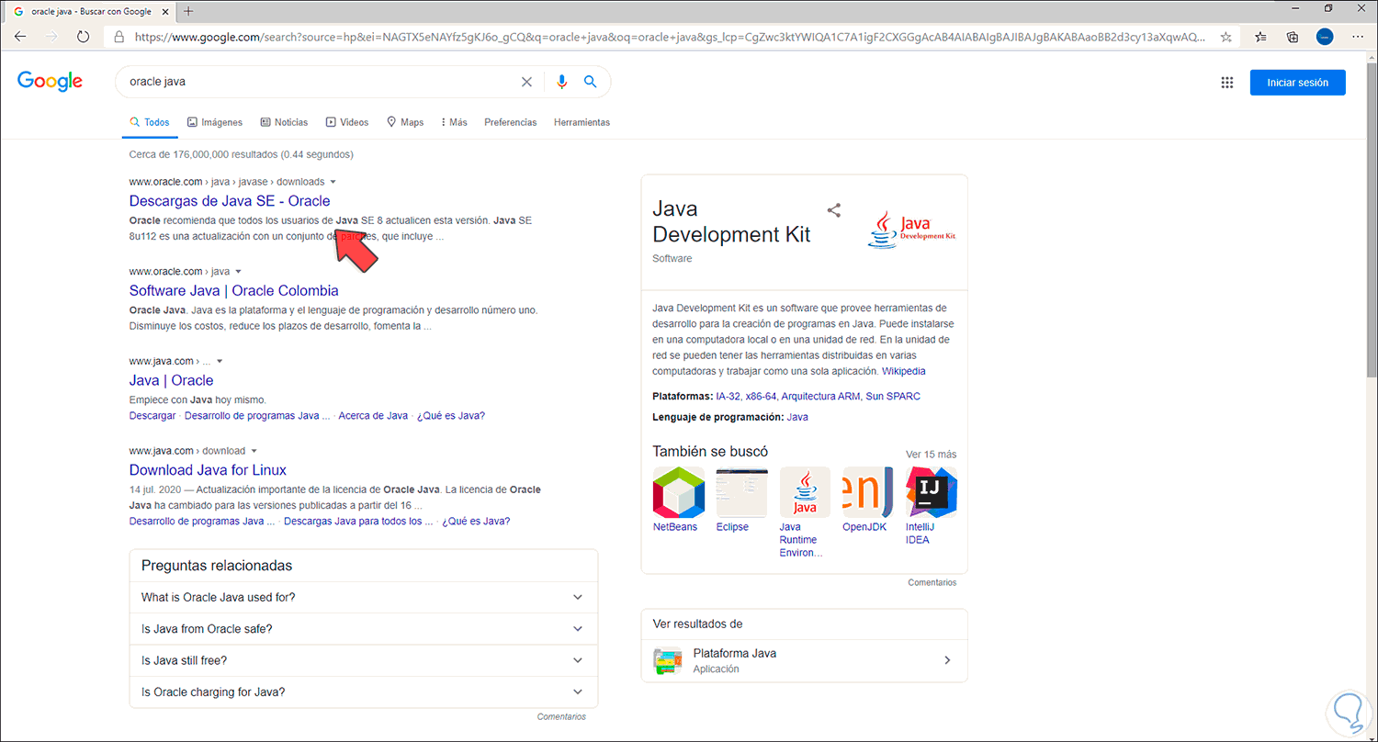
Task: Open the 'Acerca de Java' sitelink
Action: click(x=373, y=416)
